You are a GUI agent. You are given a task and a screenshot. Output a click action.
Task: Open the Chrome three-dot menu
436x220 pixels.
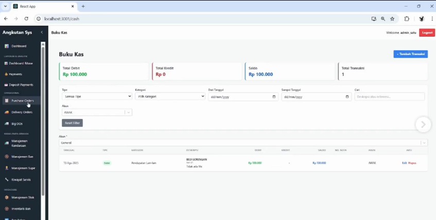[432, 19]
